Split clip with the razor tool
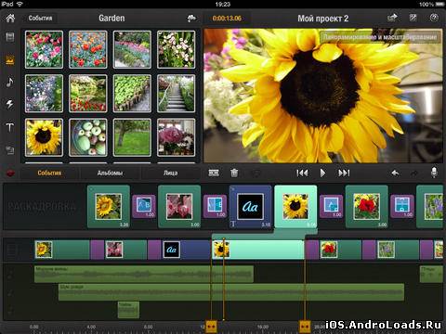 (214, 173)
